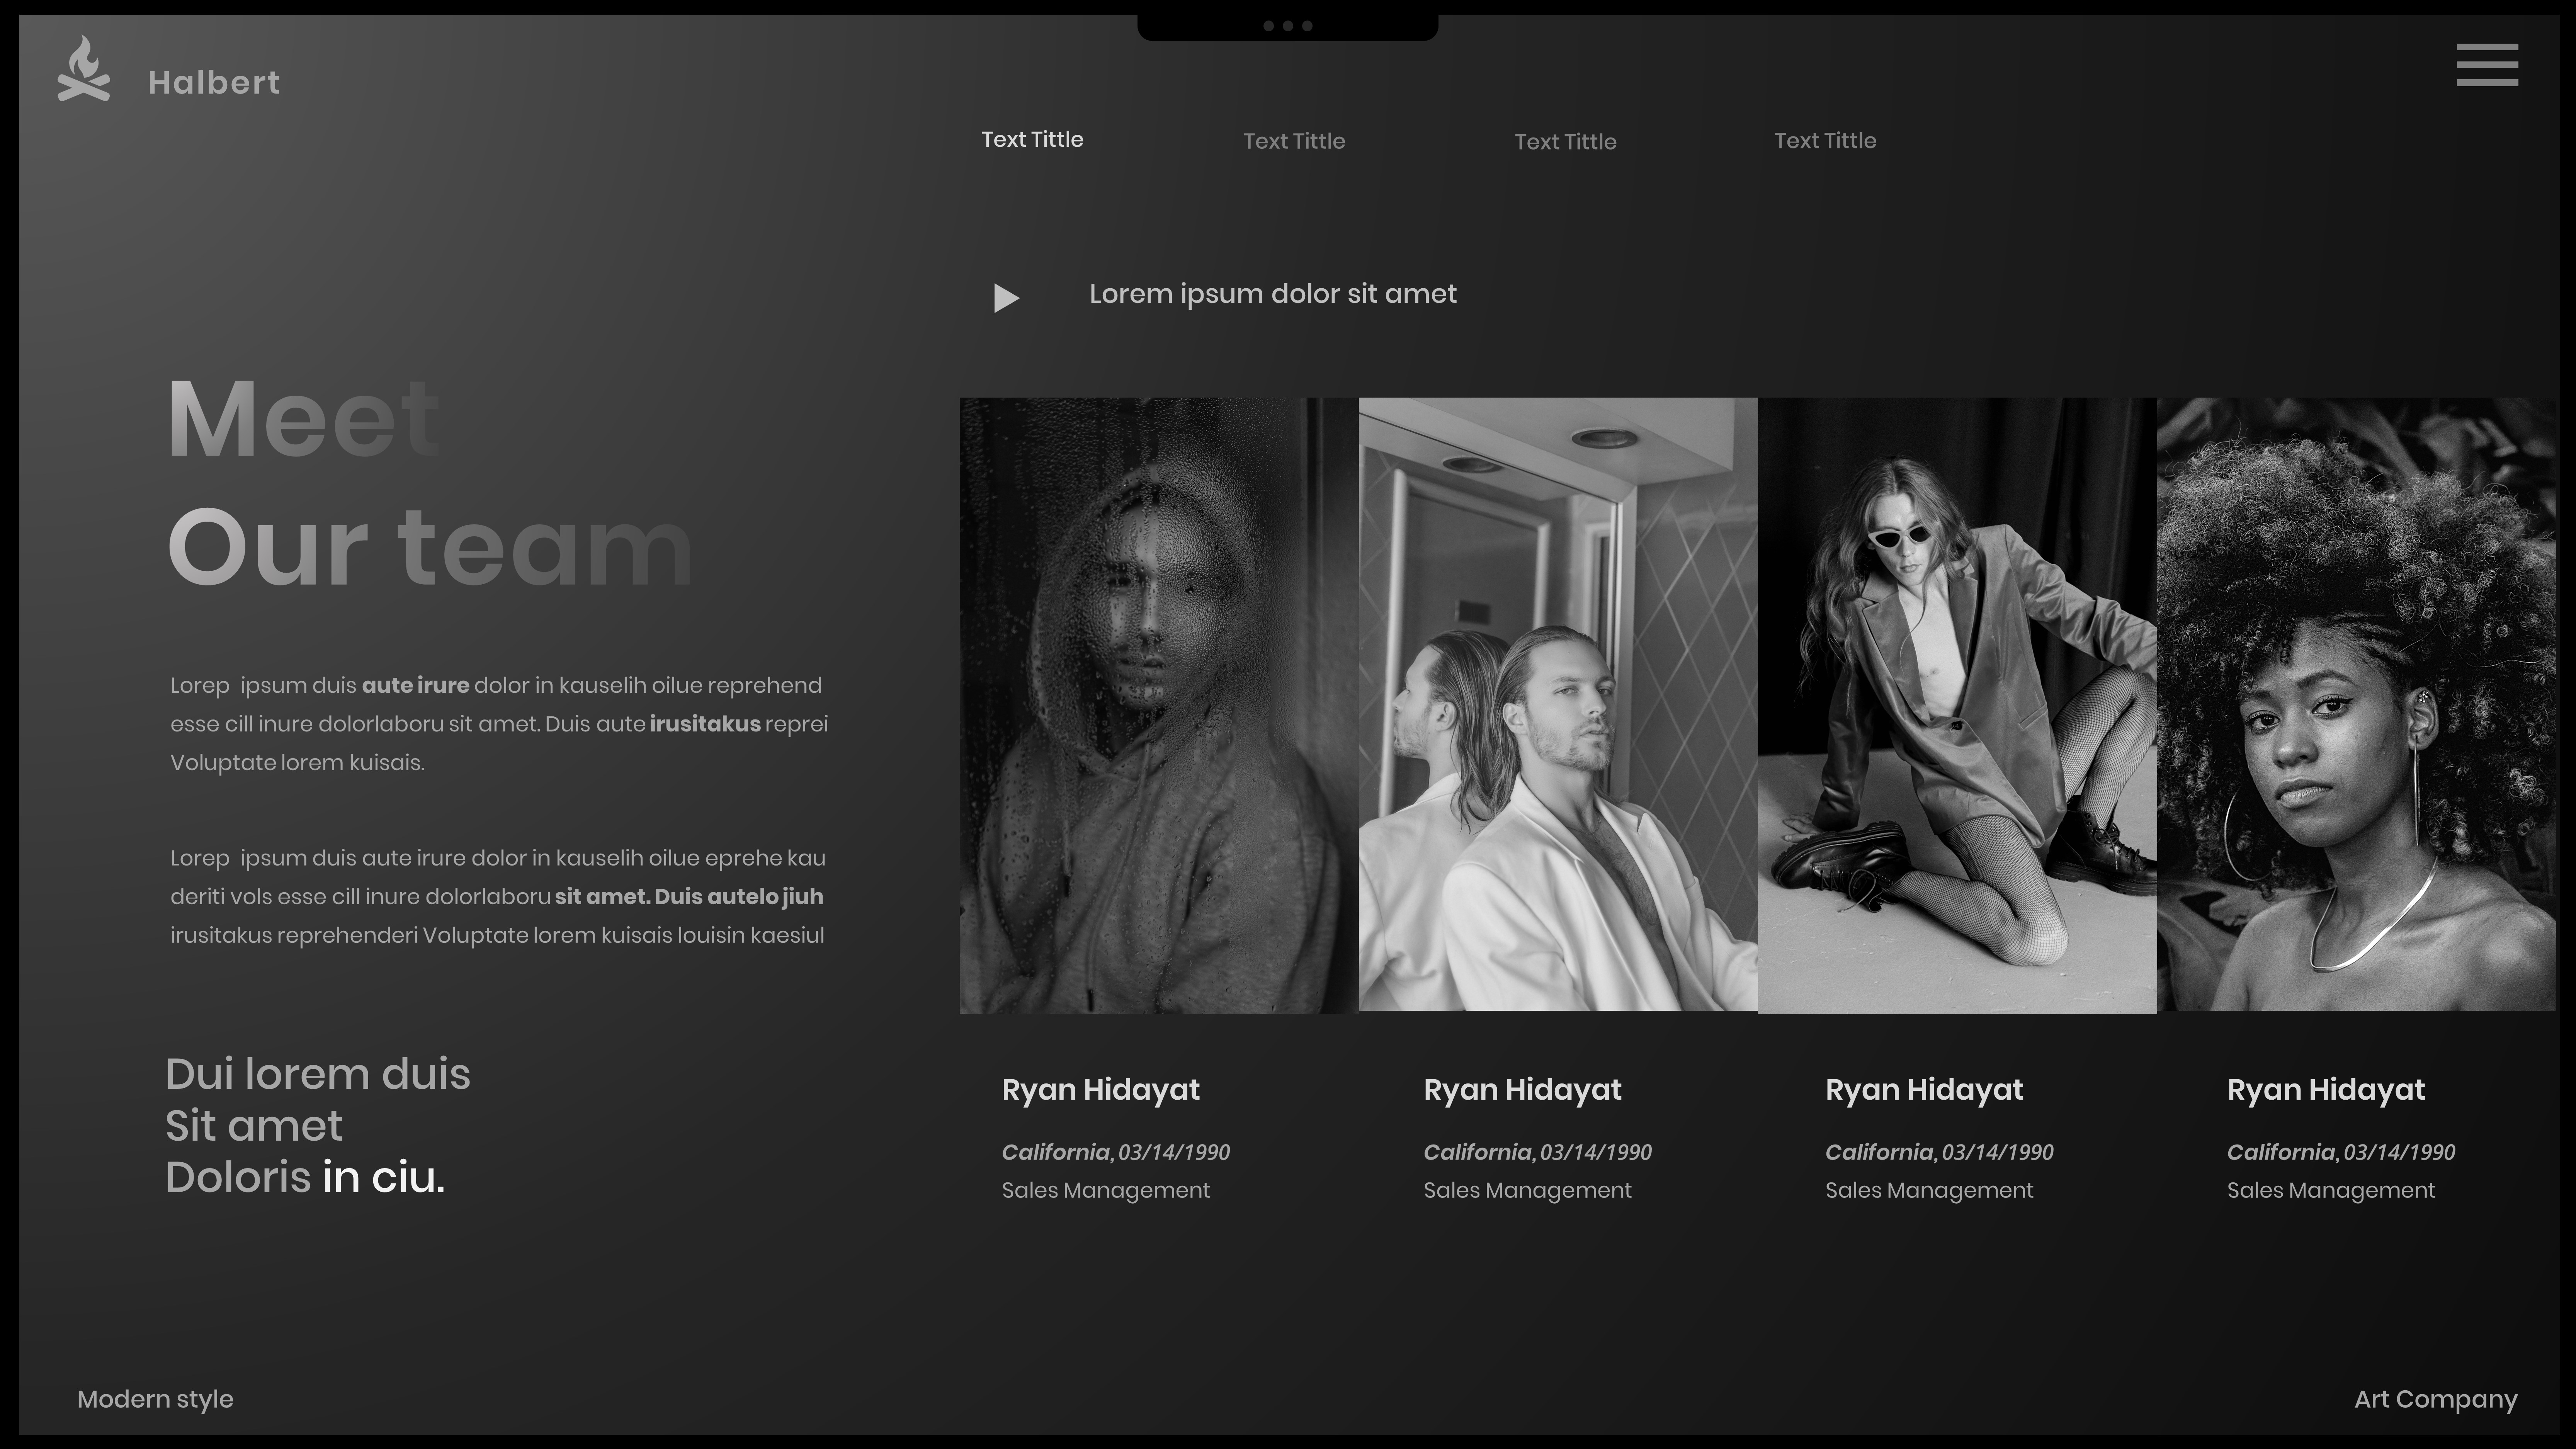Click the Modern style footer text
Screen dimensions: 2576x1449
(155, 1399)
